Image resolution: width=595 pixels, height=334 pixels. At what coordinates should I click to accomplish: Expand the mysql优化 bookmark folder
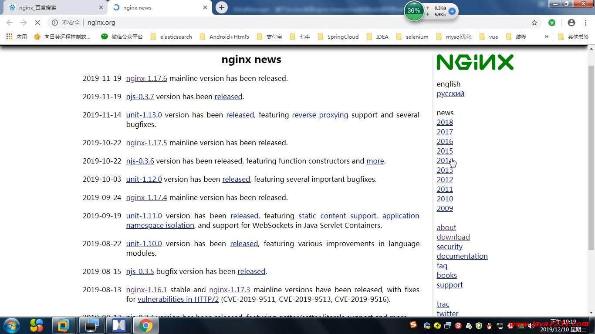coord(453,37)
